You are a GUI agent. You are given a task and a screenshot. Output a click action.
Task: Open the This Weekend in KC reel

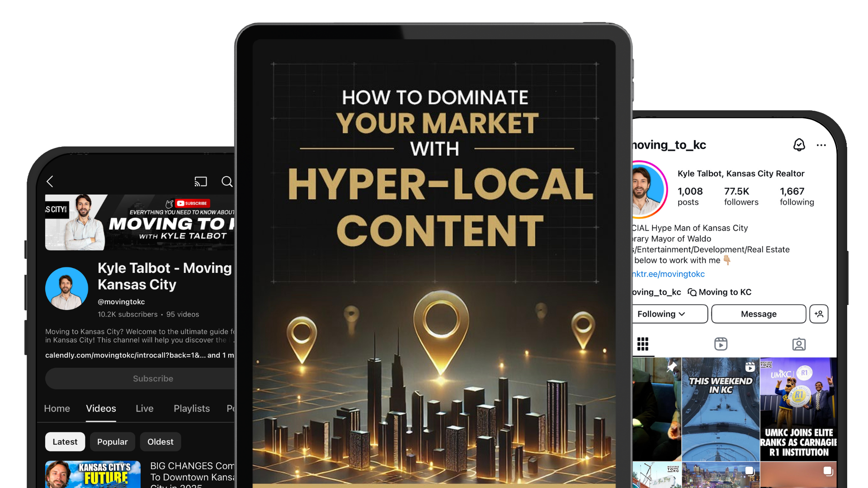tap(720, 409)
